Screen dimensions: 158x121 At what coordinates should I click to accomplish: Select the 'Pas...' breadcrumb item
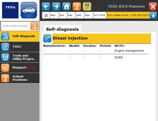point(71,15)
